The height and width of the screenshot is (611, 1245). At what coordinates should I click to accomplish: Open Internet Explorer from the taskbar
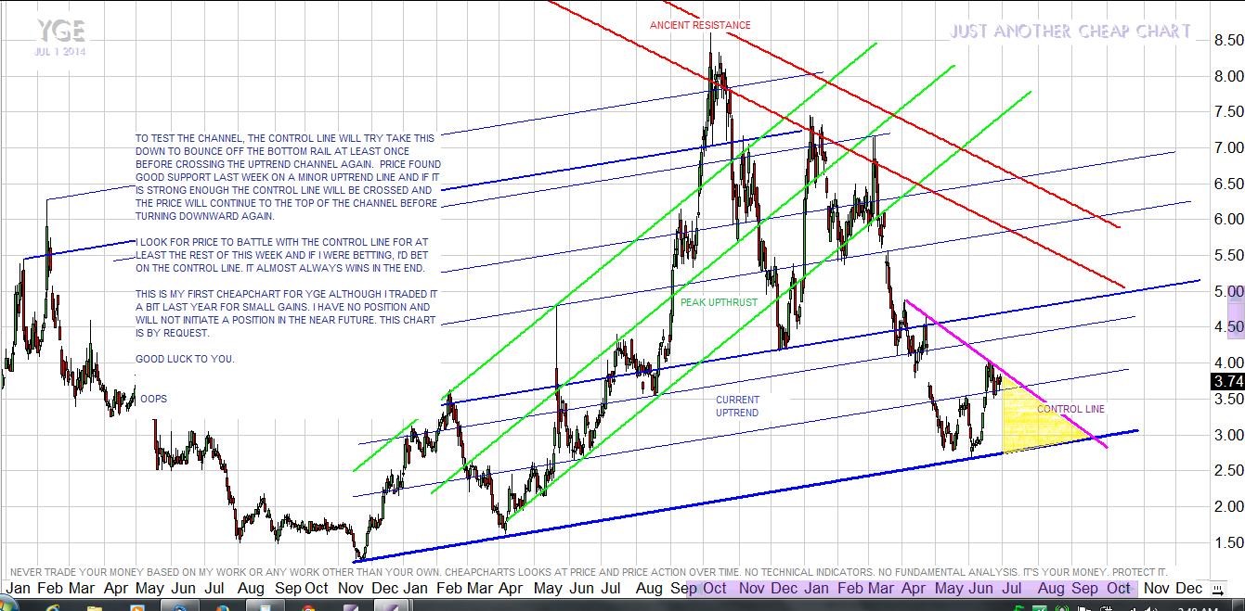pos(51,607)
